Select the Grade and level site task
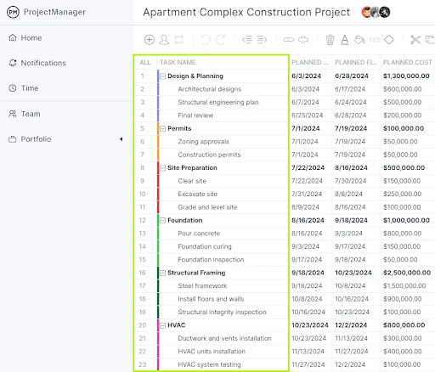435x372 pixels. [x=207, y=207]
